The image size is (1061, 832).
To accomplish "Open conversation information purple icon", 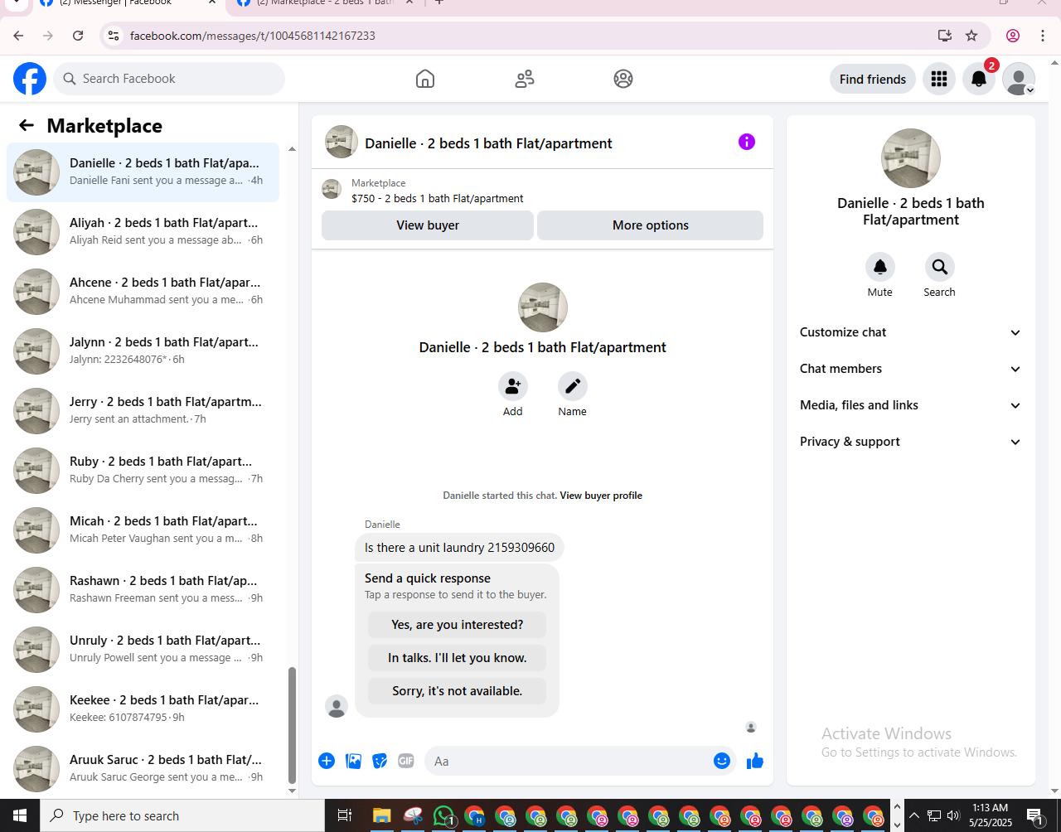I will (x=747, y=142).
